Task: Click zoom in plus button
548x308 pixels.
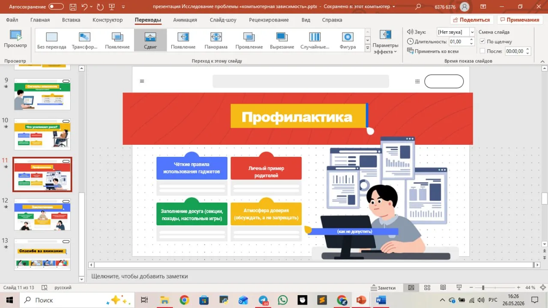Action: point(518,287)
